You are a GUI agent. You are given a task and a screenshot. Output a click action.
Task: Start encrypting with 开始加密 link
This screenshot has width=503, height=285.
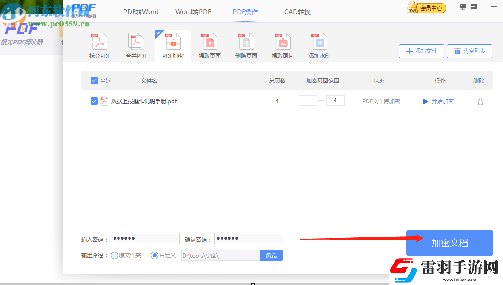(438, 101)
